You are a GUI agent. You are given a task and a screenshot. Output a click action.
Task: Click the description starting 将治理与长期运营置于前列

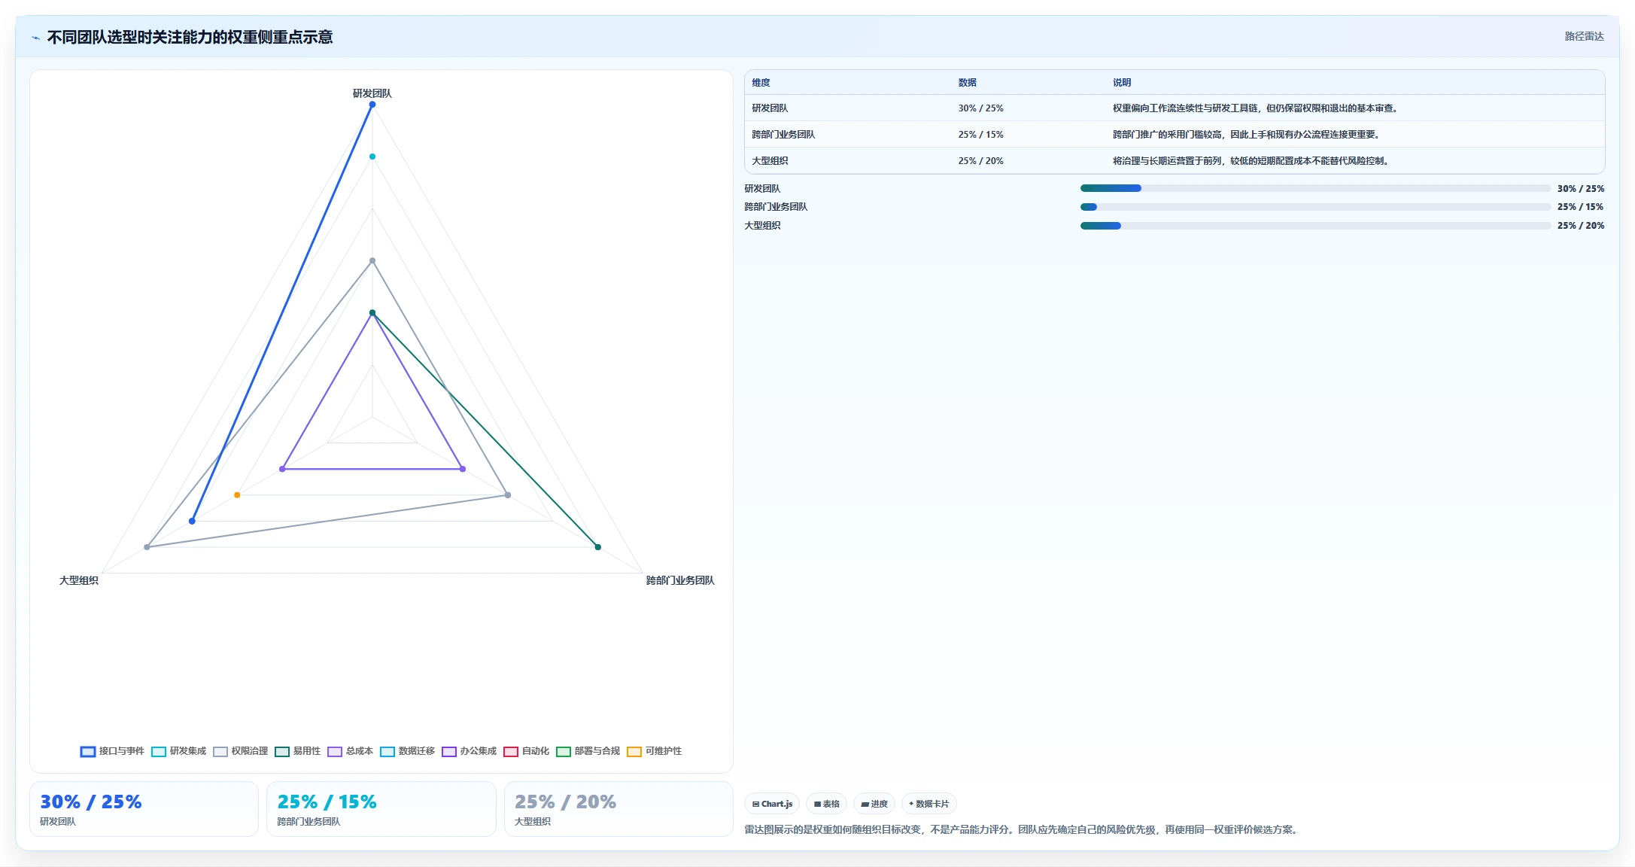1251,161
